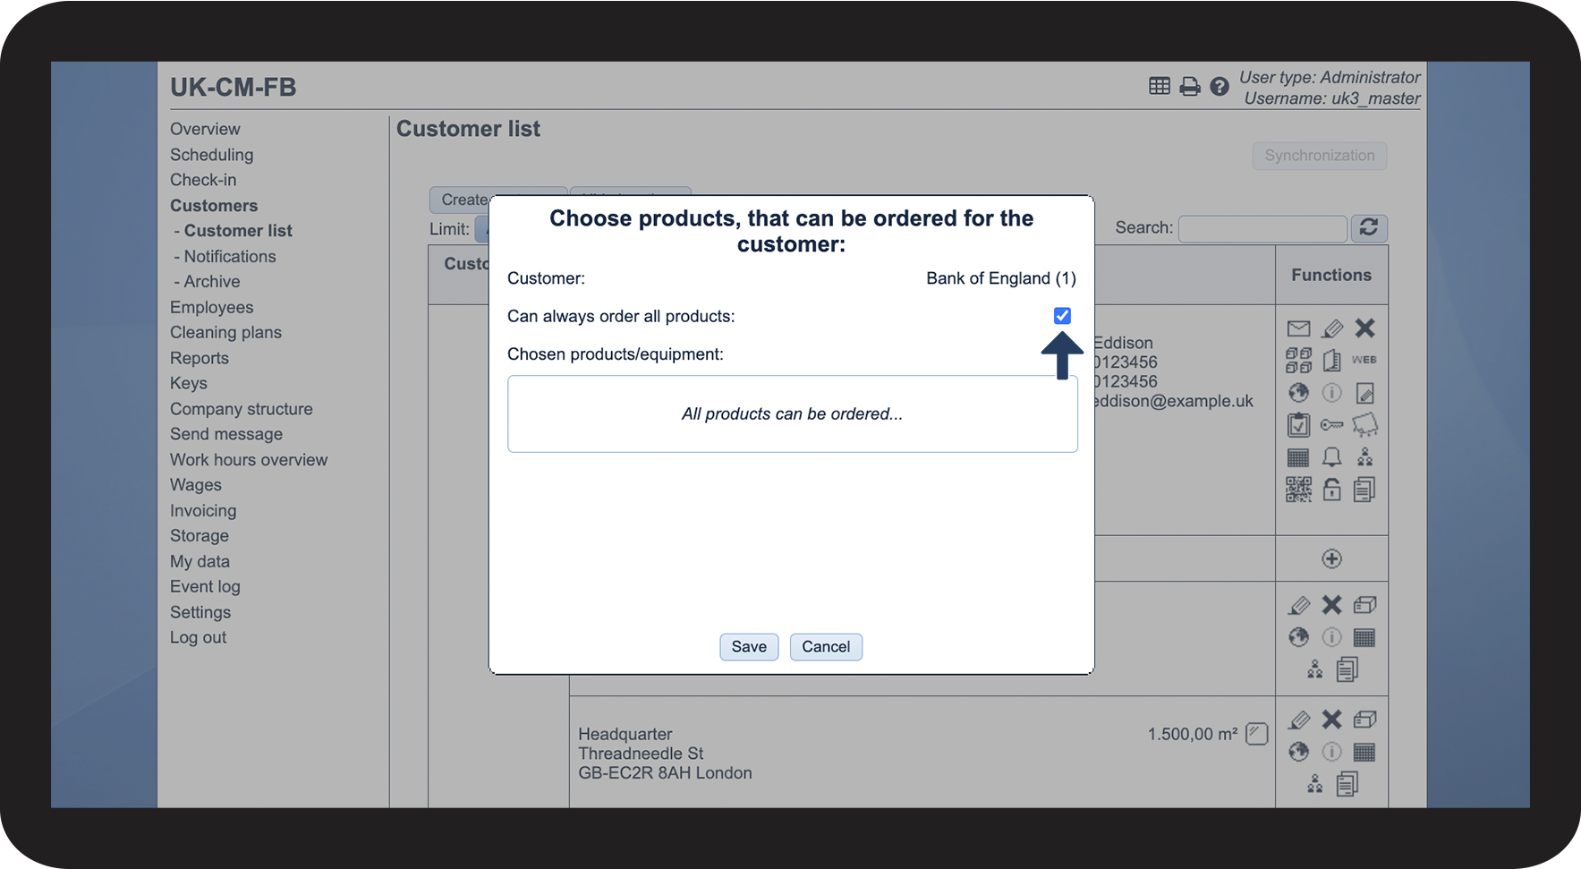Click the Synchronization button
The height and width of the screenshot is (869, 1581).
(1320, 156)
